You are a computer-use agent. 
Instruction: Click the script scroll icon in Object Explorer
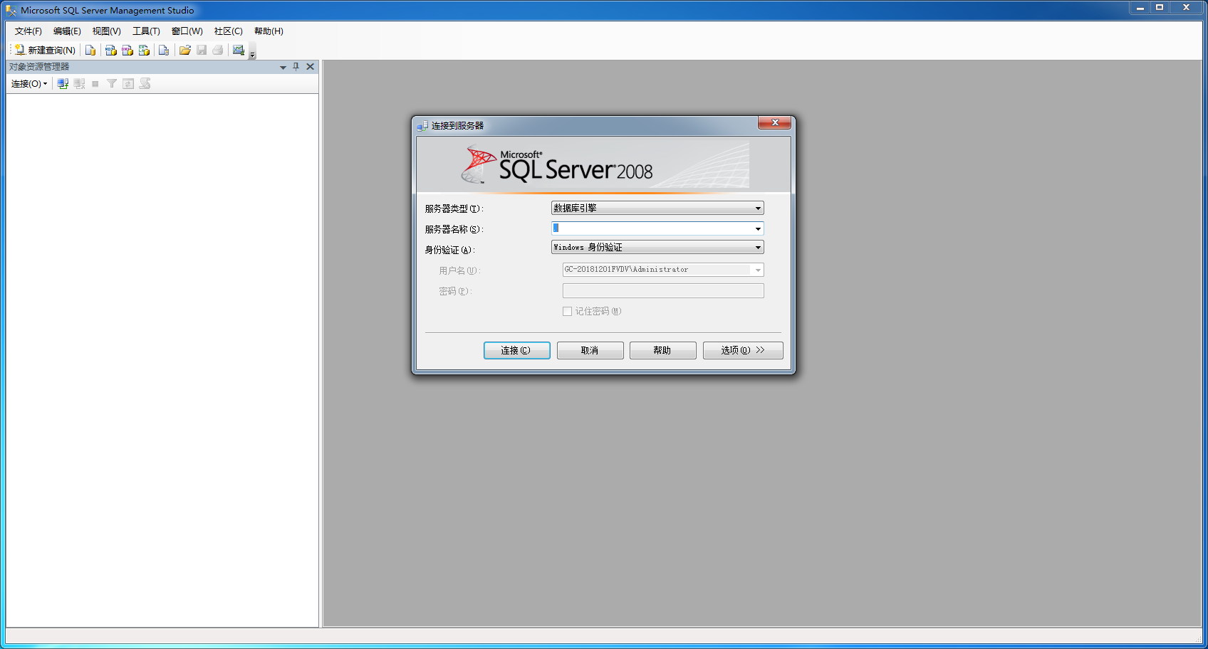coord(145,83)
